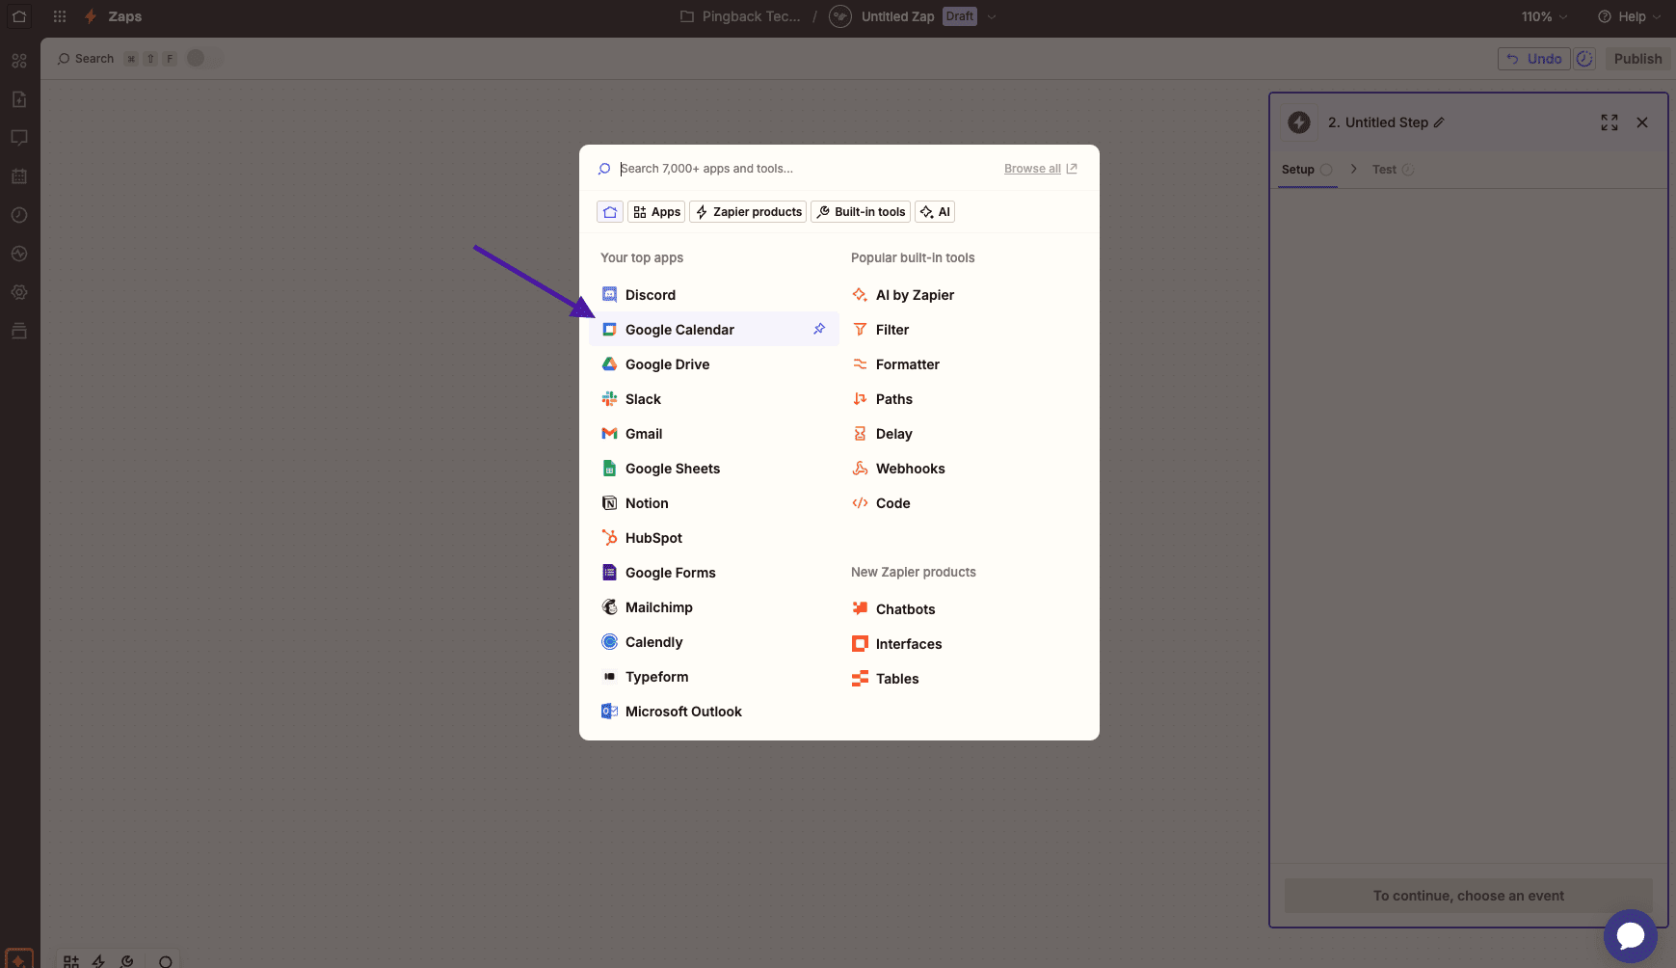
Task: Open the import file icon in left sidebar
Action: click(x=19, y=99)
